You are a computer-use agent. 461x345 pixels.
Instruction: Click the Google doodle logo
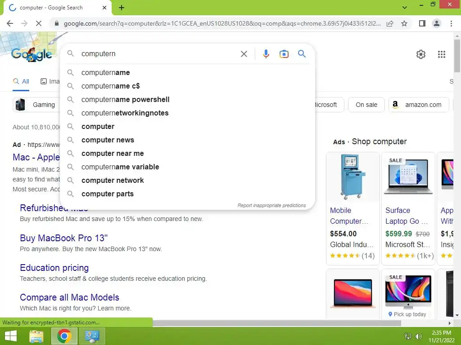pyautogui.click(x=32, y=54)
